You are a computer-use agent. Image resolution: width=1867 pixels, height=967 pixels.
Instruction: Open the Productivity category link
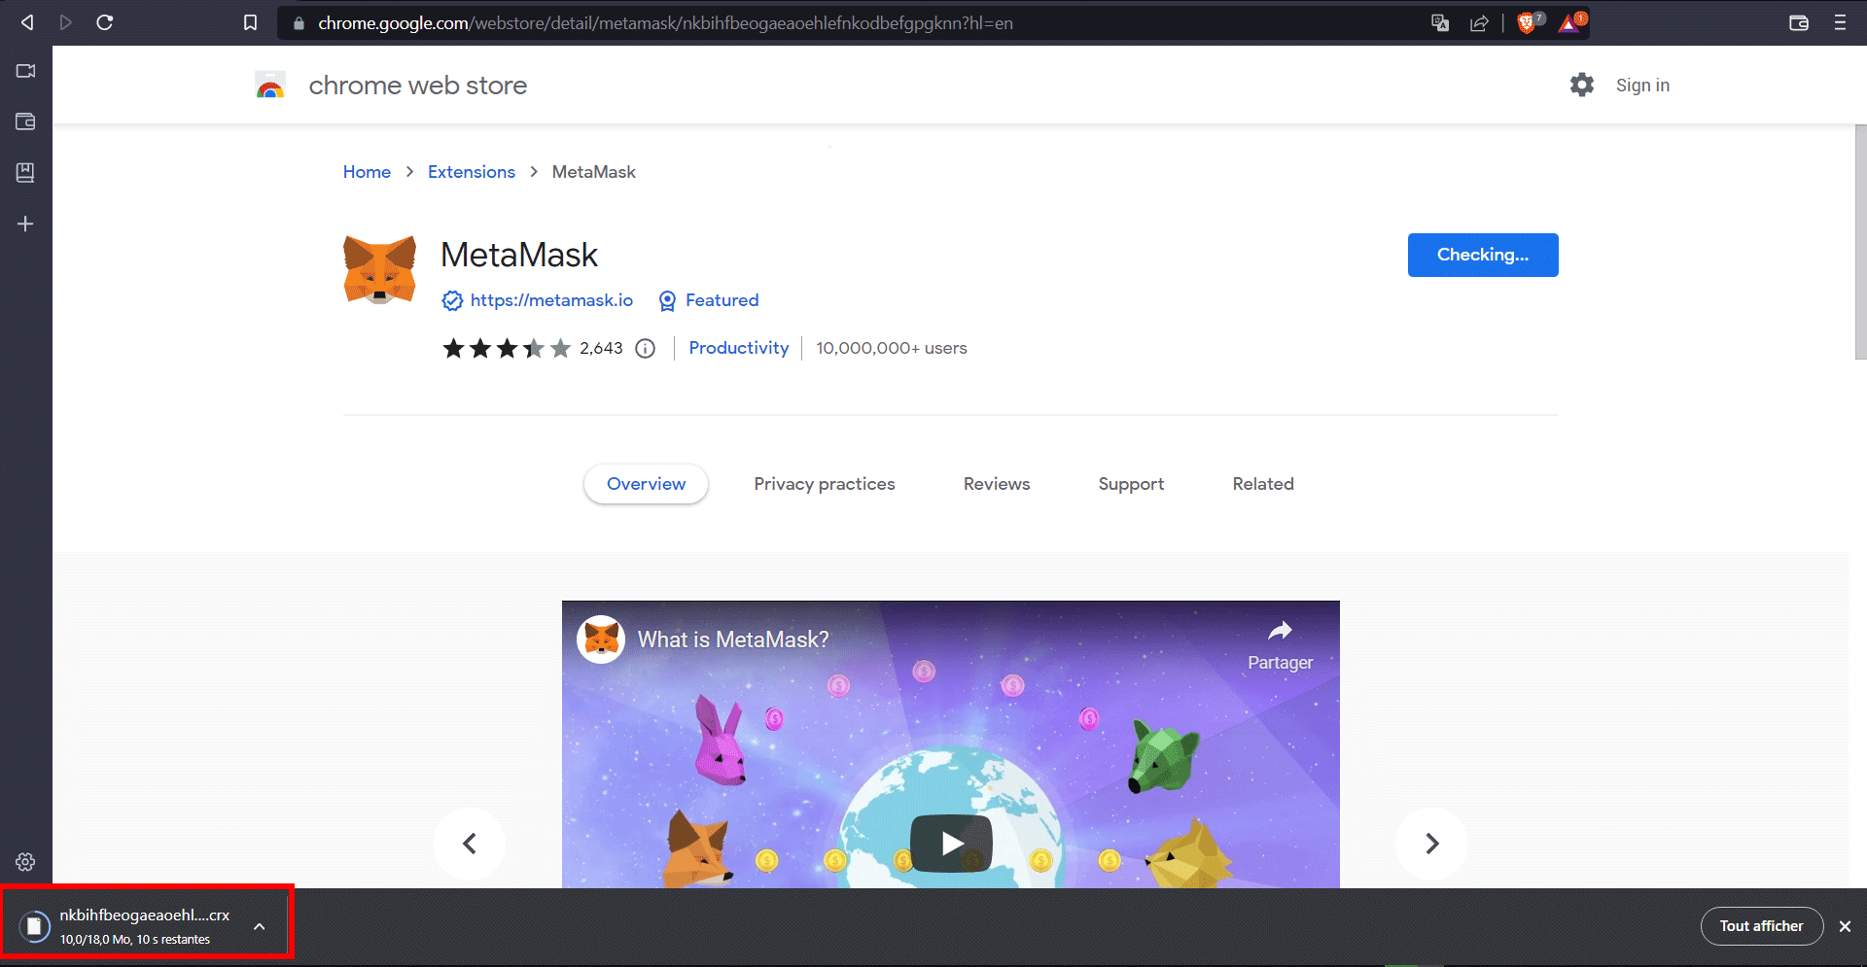739,348
